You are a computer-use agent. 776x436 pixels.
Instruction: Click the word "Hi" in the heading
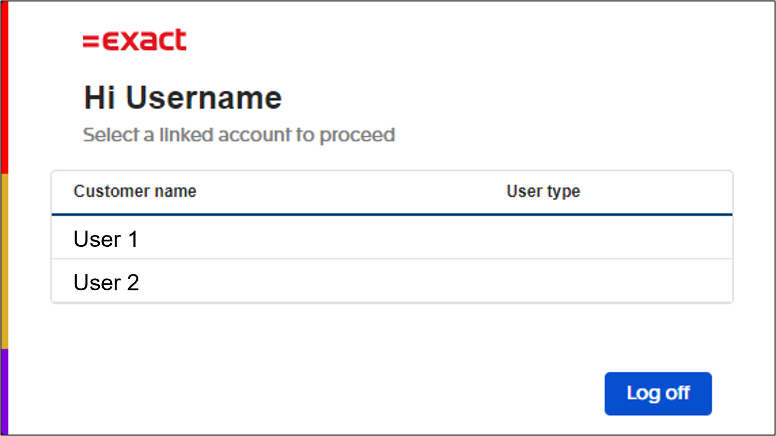99,98
